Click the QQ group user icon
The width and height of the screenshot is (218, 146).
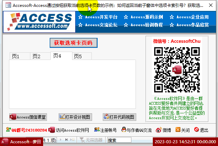[8, 129]
